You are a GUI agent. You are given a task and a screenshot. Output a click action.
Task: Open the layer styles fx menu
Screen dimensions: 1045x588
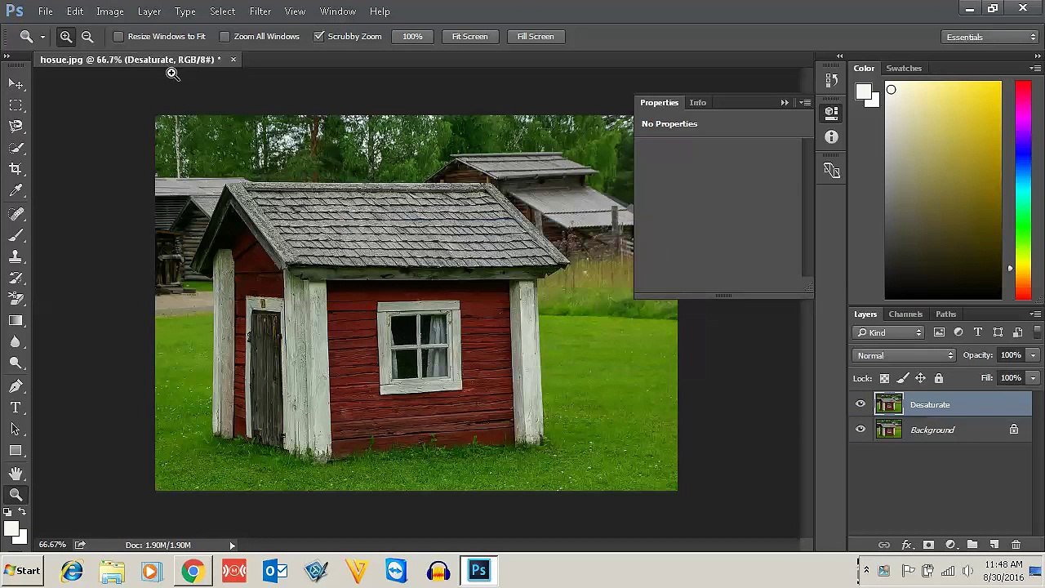pyautogui.click(x=906, y=545)
